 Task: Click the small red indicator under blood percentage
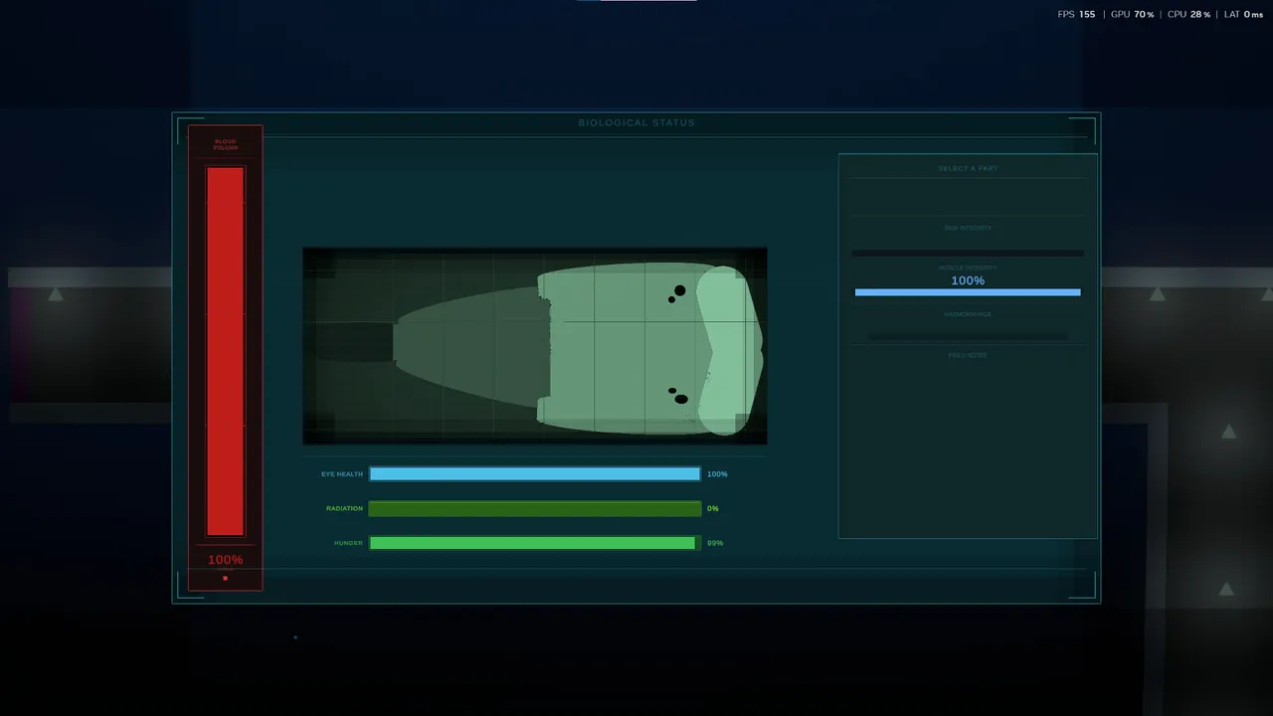point(225,578)
